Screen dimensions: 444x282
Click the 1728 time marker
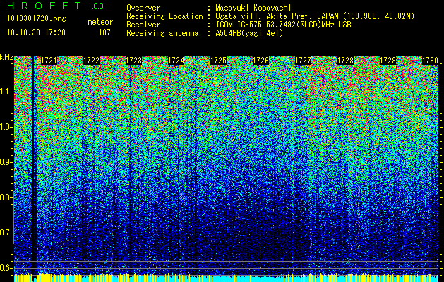(x=345, y=61)
